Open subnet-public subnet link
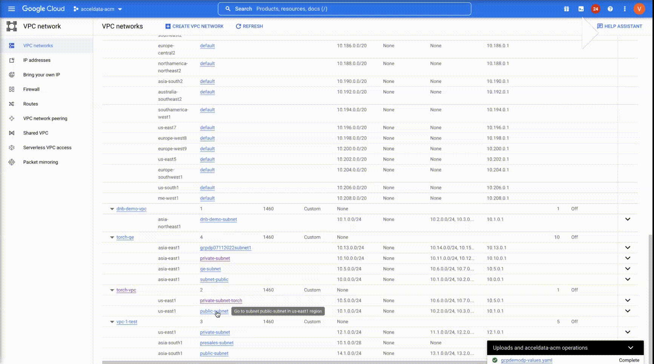The height and width of the screenshot is (364, 654). (x=214, y=280)
